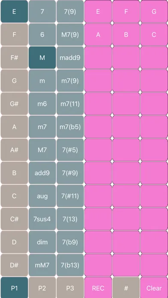Switch to the P1 preset page
Viewport: 168px width, 298px height.
(x=14, y=288)
